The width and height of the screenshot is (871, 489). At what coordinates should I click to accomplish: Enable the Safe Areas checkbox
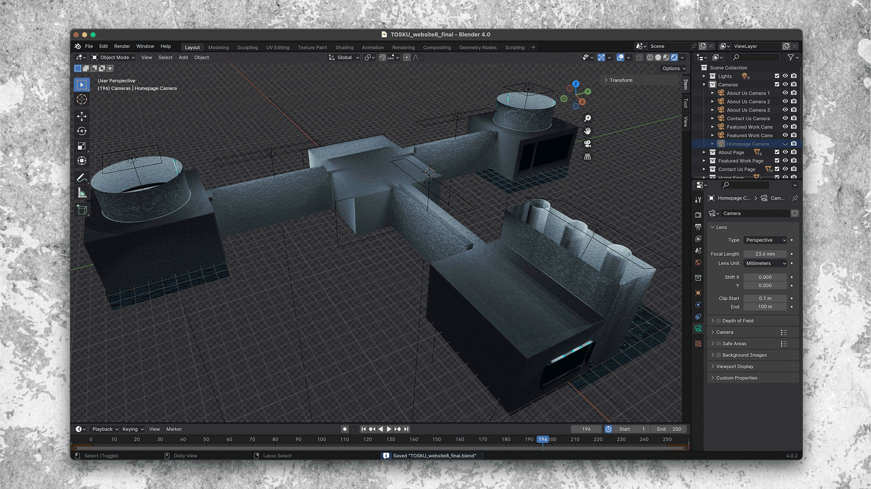point(719,344)
